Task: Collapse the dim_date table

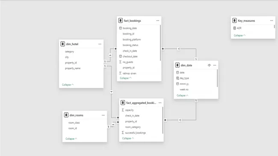Action: [183, 95]
